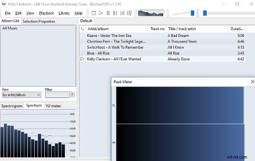
Task: Adjust the volume slider handle
Action: pyautogui.click(x=193, y=13)
